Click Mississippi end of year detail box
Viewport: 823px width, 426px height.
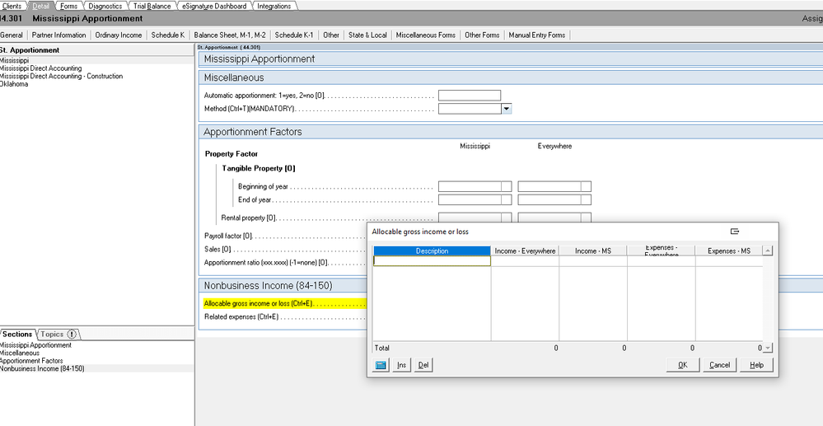[506, 199]
